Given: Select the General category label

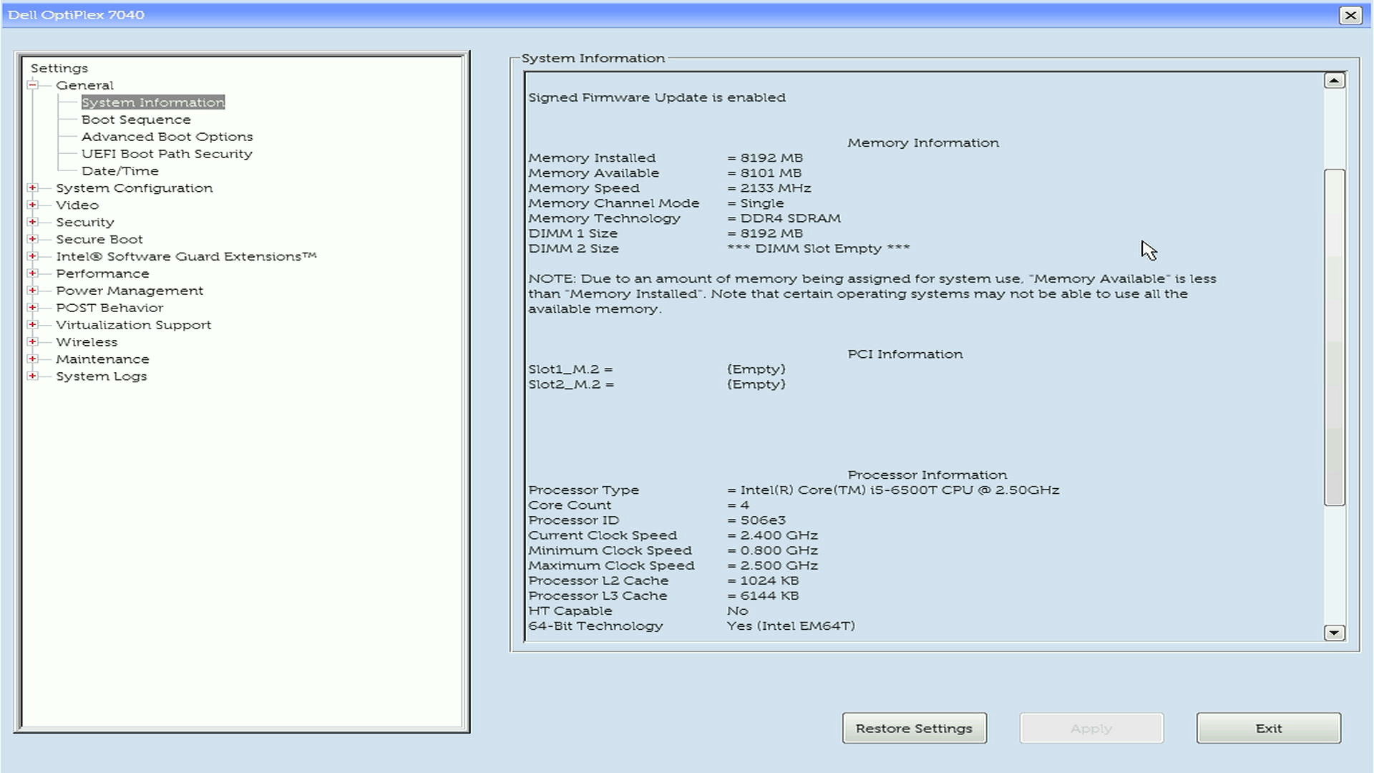Looking at the screenshot, I should tap(84, 85).
